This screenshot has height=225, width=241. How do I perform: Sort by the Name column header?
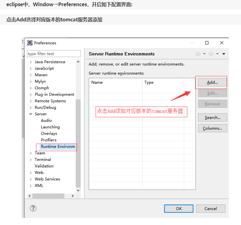(x=116, y=82)
